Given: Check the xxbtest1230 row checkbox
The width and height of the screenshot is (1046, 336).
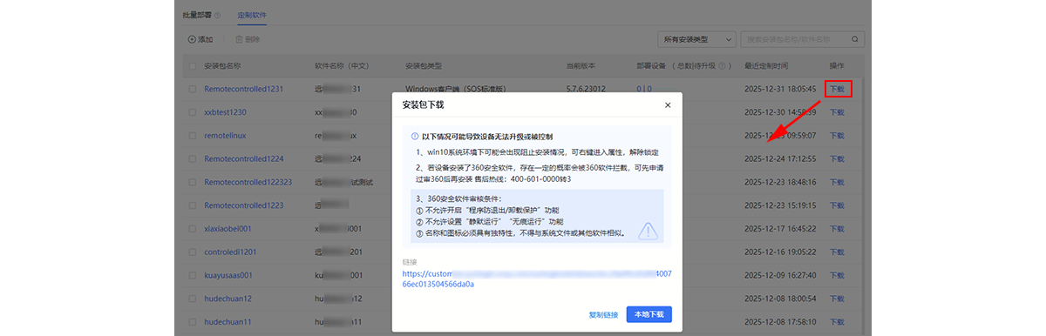Looking at the screenshot, I should (x=192, y=112).
